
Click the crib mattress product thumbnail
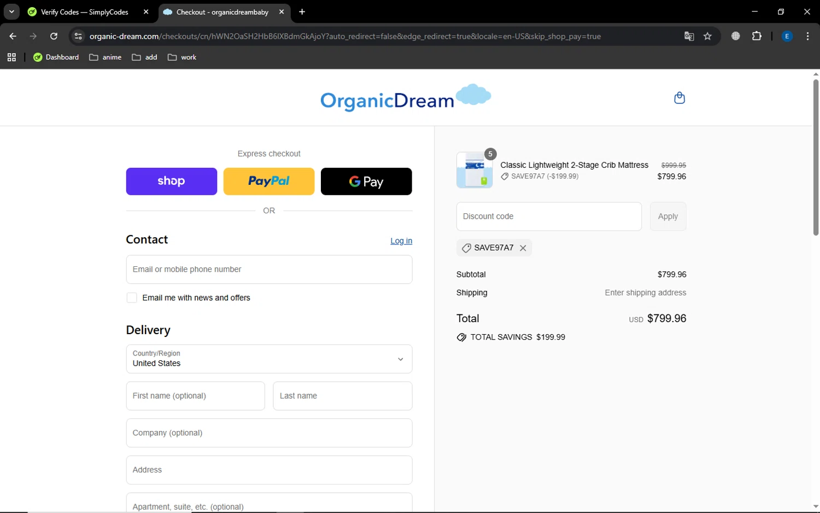(x=475, y=170)
